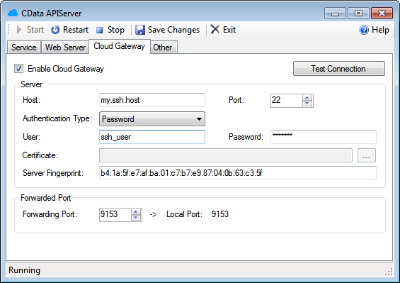Click the Forwarded Port group label
The image size is (400, 283).
[45, 198]
